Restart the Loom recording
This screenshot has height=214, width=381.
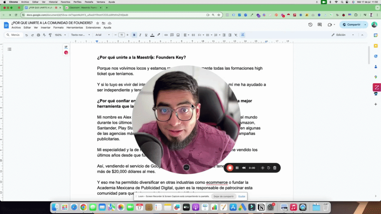269,168
